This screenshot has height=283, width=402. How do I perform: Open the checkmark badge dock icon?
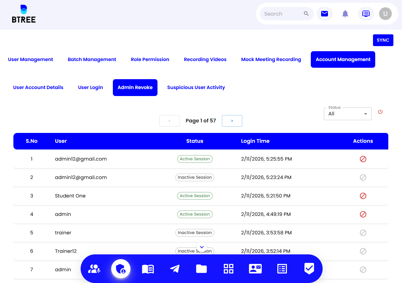click(309, 269)
